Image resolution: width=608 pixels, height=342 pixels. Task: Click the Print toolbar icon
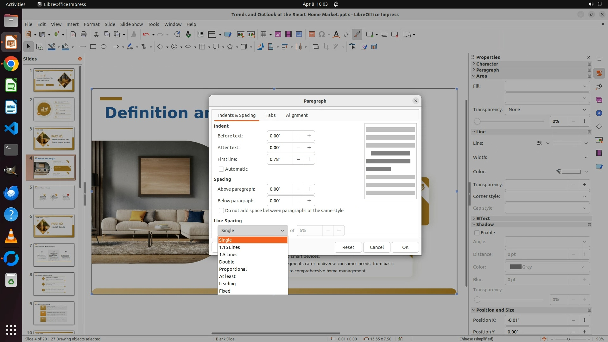(84, 35)
